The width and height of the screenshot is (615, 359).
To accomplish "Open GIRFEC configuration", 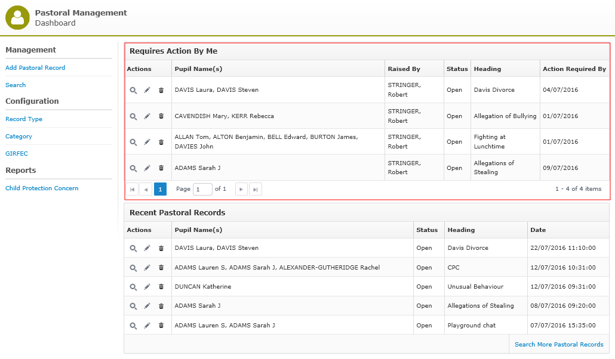I will point(17,154).
